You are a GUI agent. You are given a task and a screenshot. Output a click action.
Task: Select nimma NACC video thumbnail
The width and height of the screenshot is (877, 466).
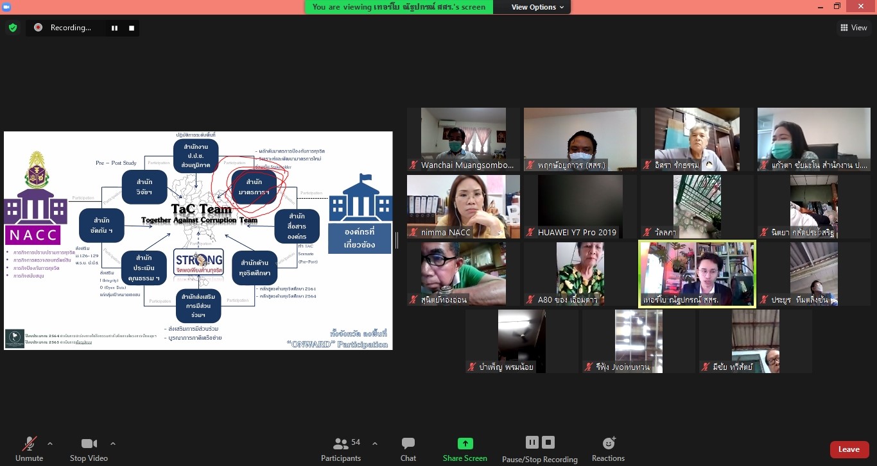463,206
